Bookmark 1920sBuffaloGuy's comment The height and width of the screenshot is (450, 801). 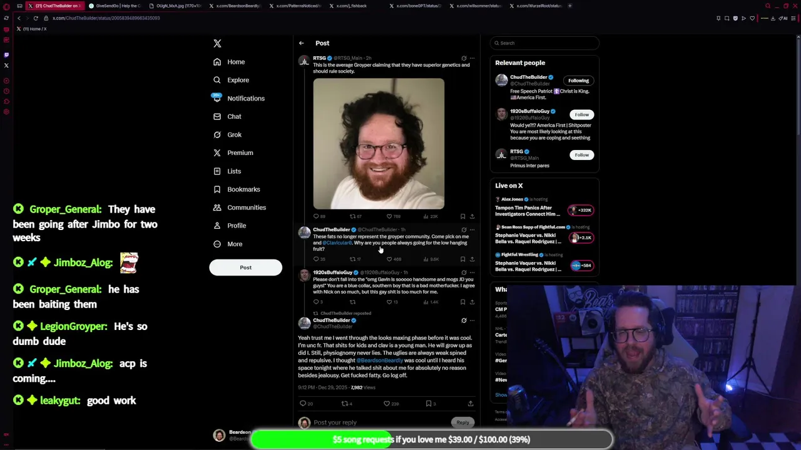pos(462,302)
